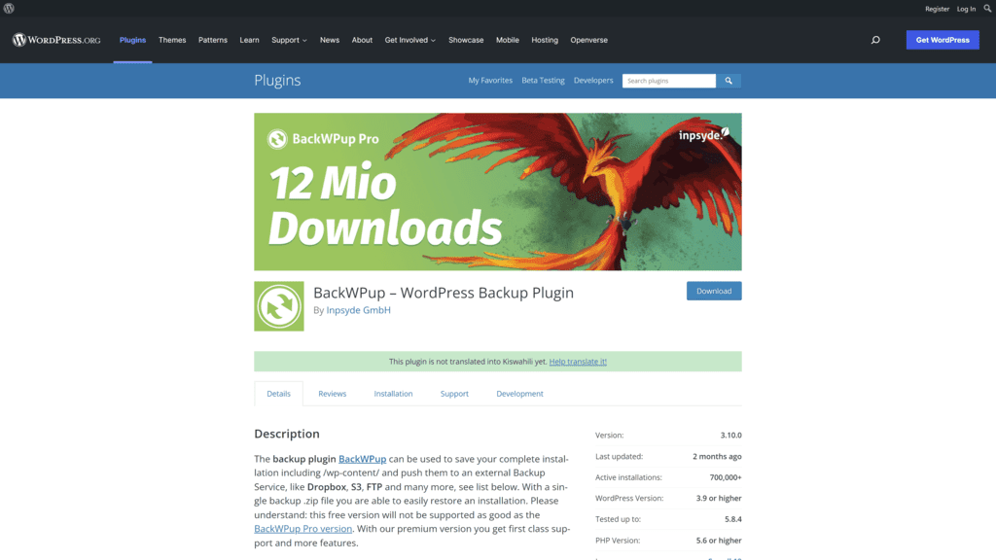This screenshot has height=560, width=996.
Task: Switch to the Support tab
Action: click(454, 394)
